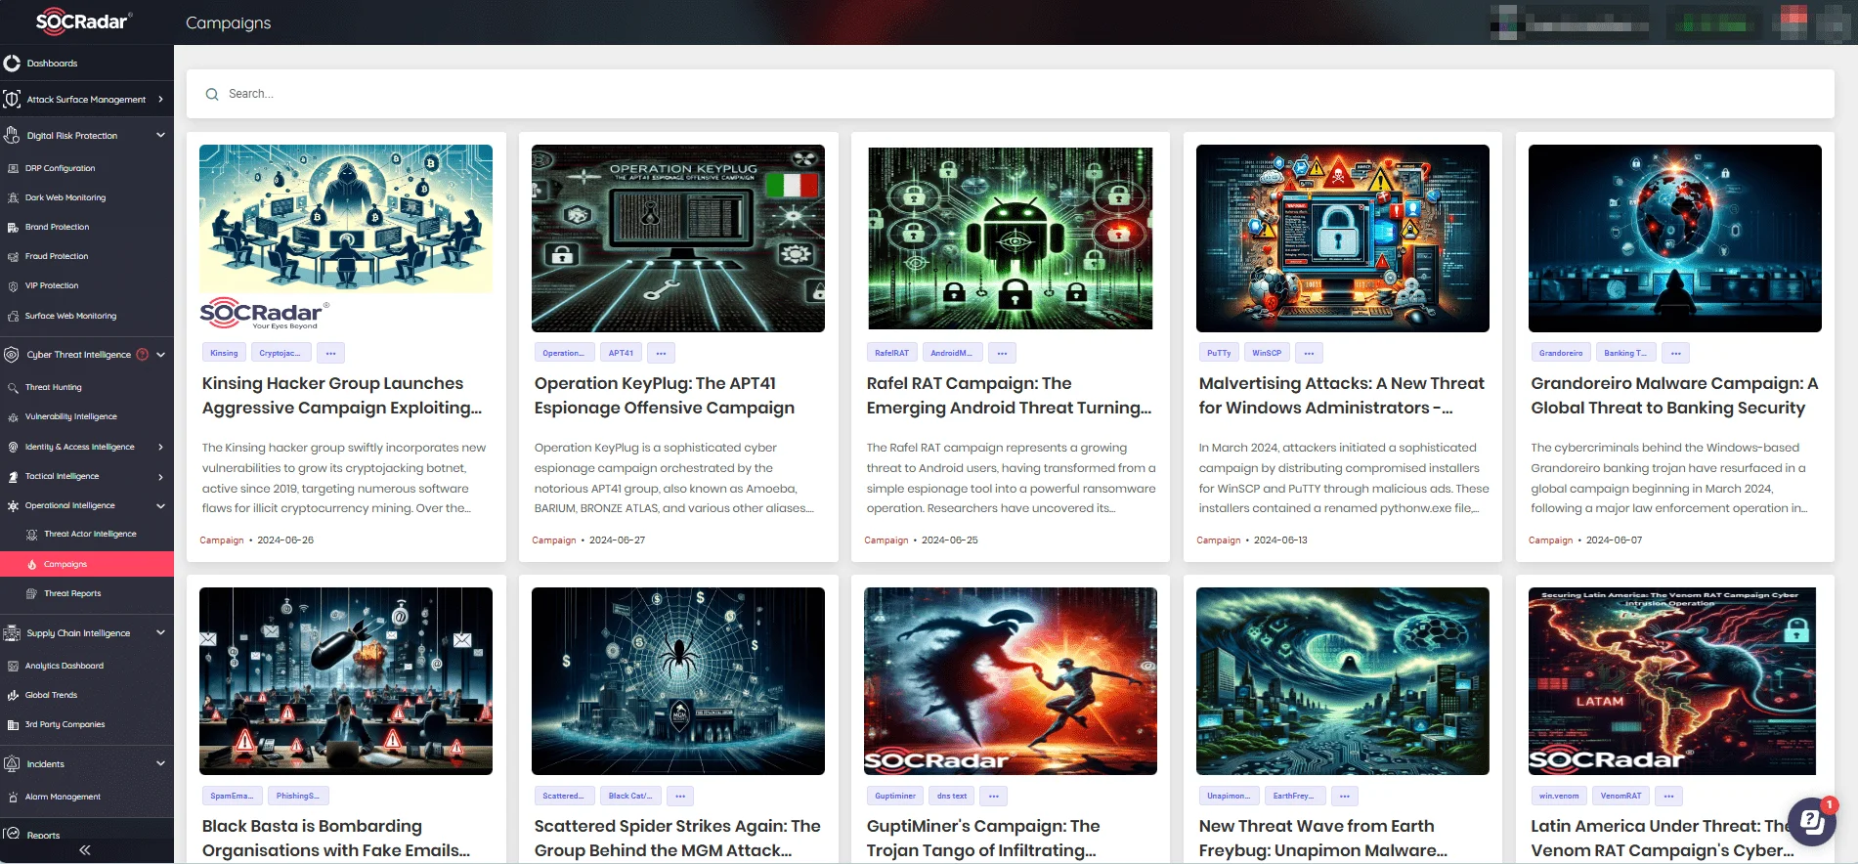Click the APT41 tag

[x=621, y=353]
